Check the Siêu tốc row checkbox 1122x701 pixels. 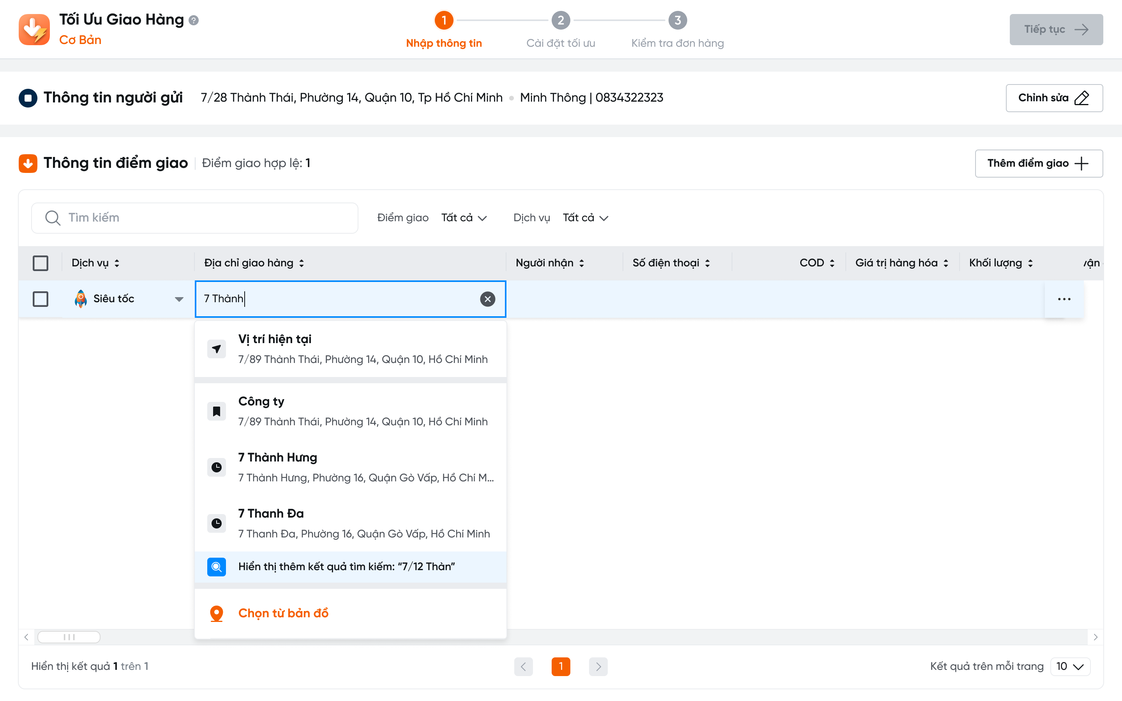(x=41, y=299)
